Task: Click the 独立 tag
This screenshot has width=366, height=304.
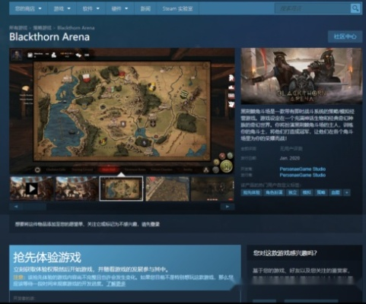Action: (292, 192)
